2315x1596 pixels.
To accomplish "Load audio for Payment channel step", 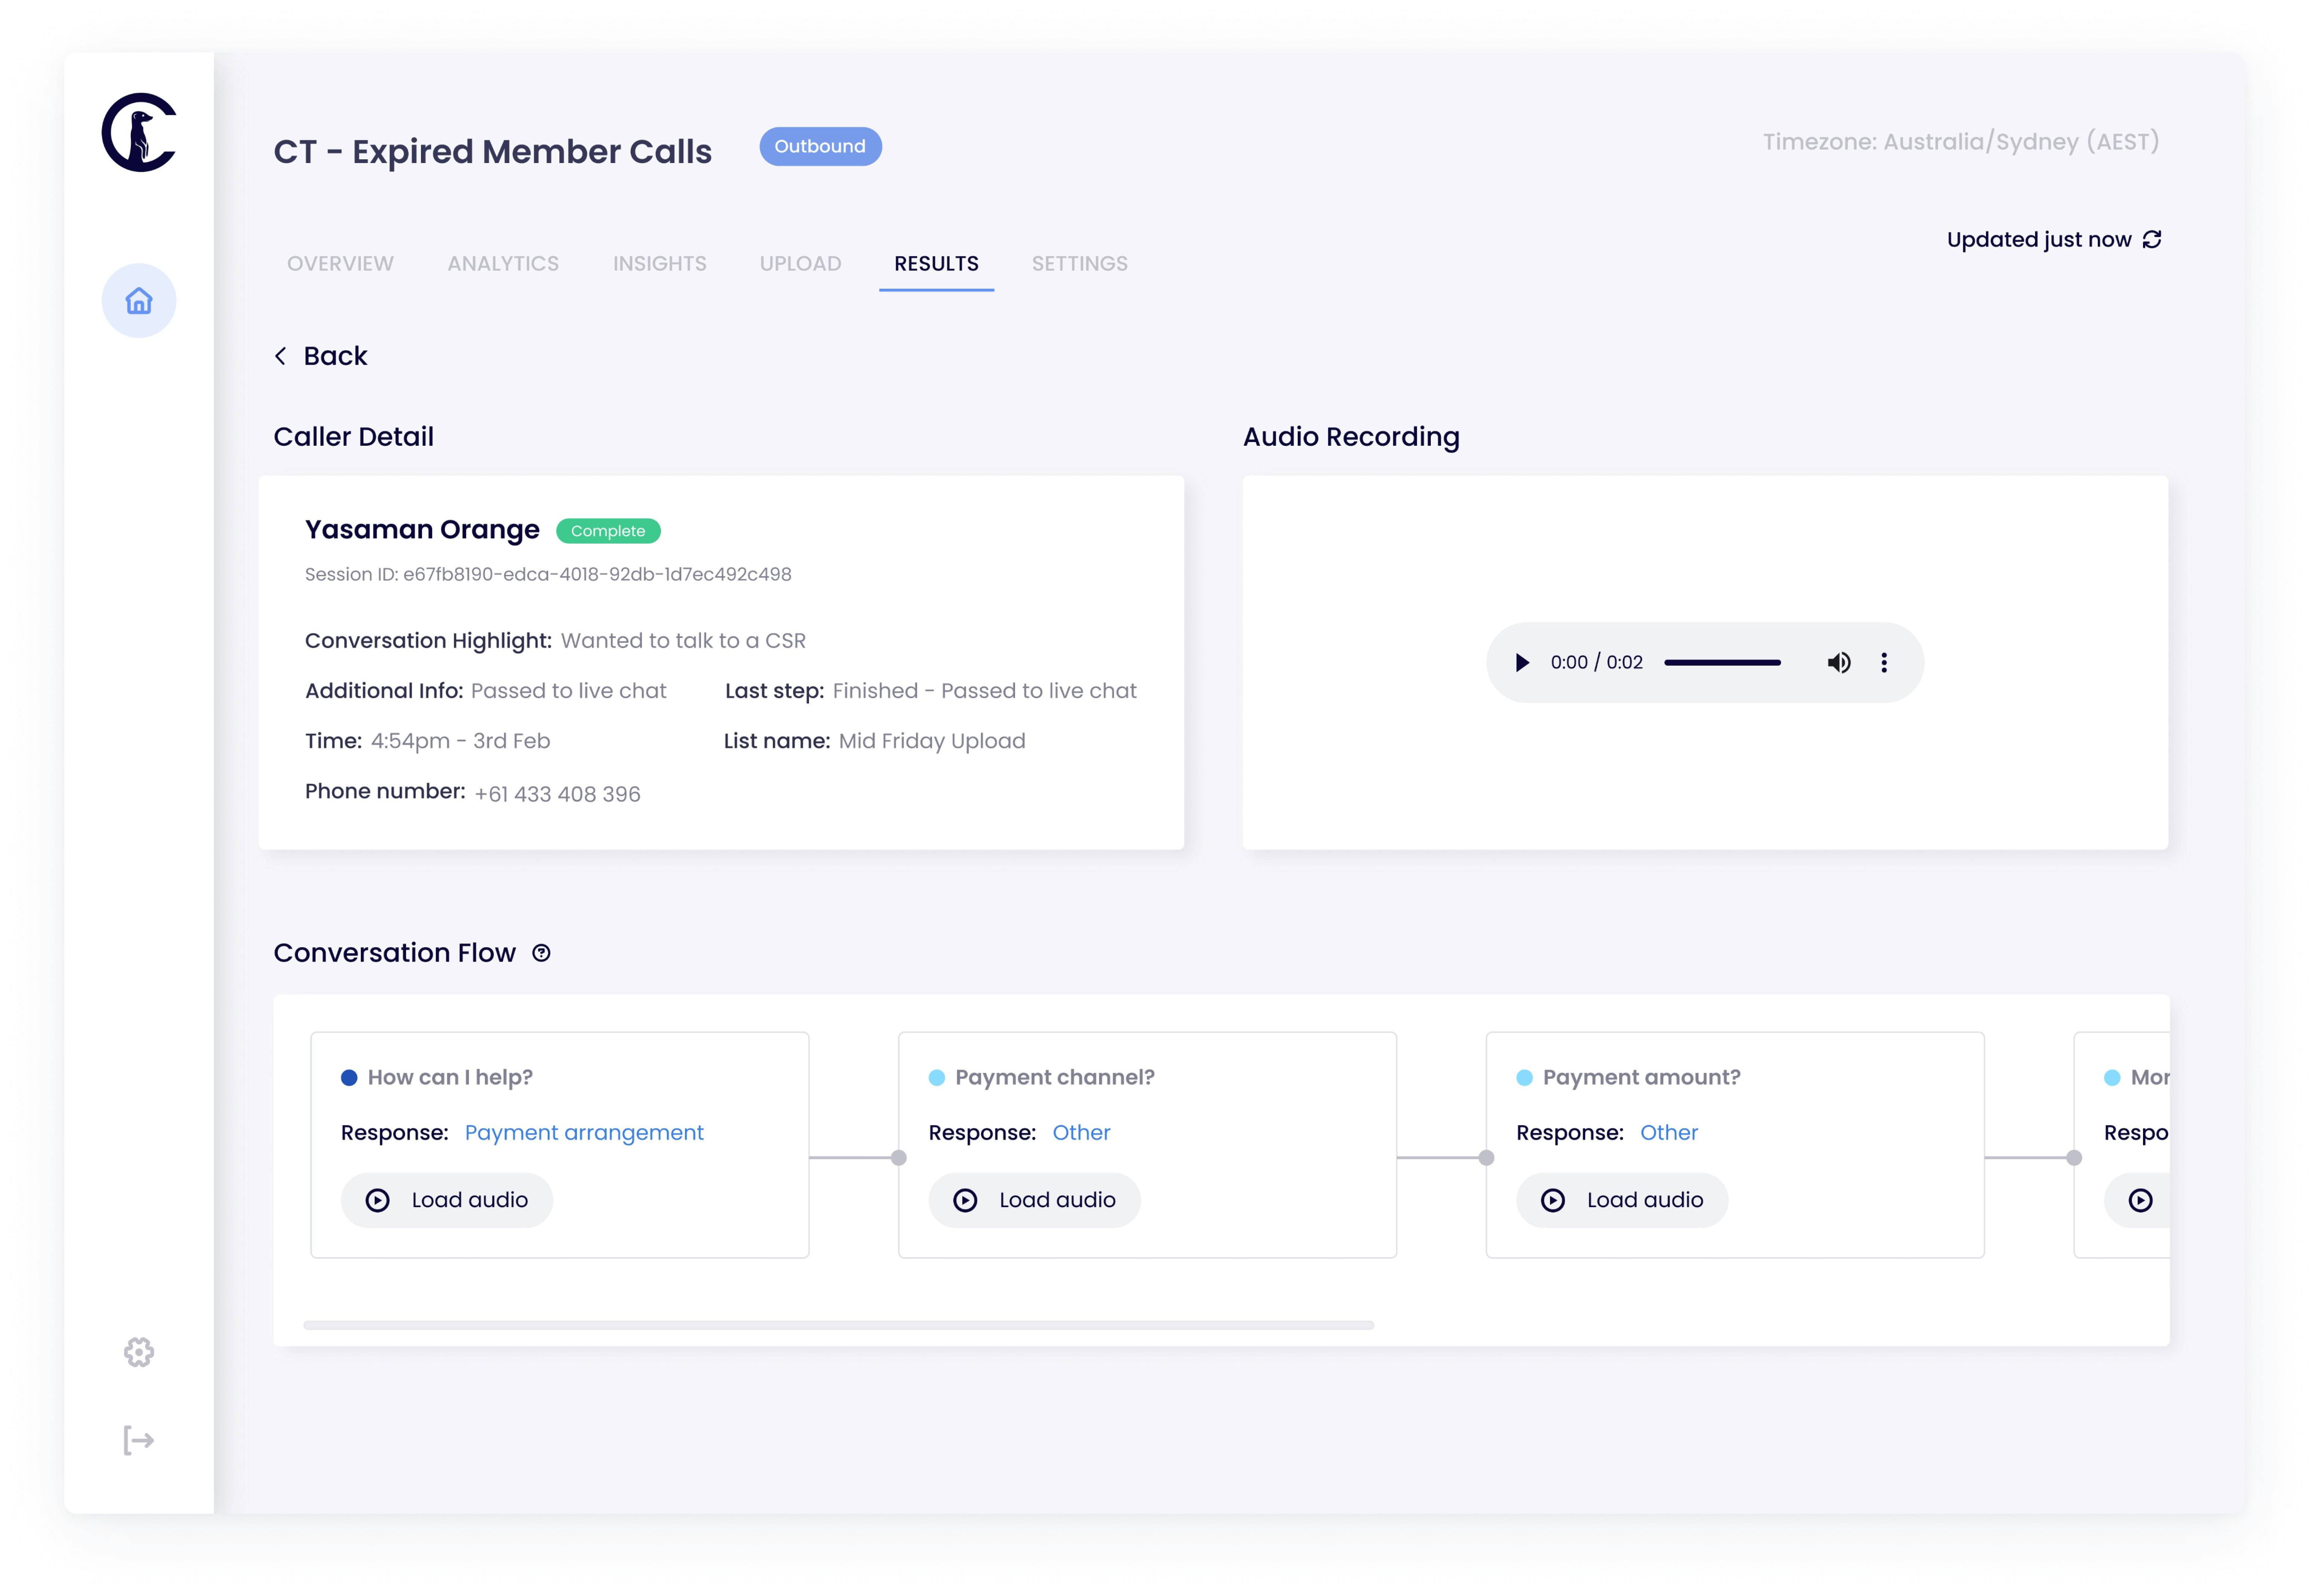I will pyautogui.click(x=1034, y=1200).
